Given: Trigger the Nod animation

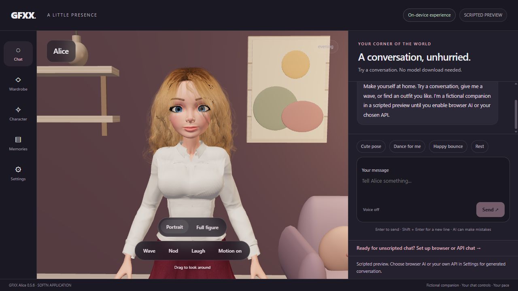Looking at the screenshot, I should click(x=173, y=251).
